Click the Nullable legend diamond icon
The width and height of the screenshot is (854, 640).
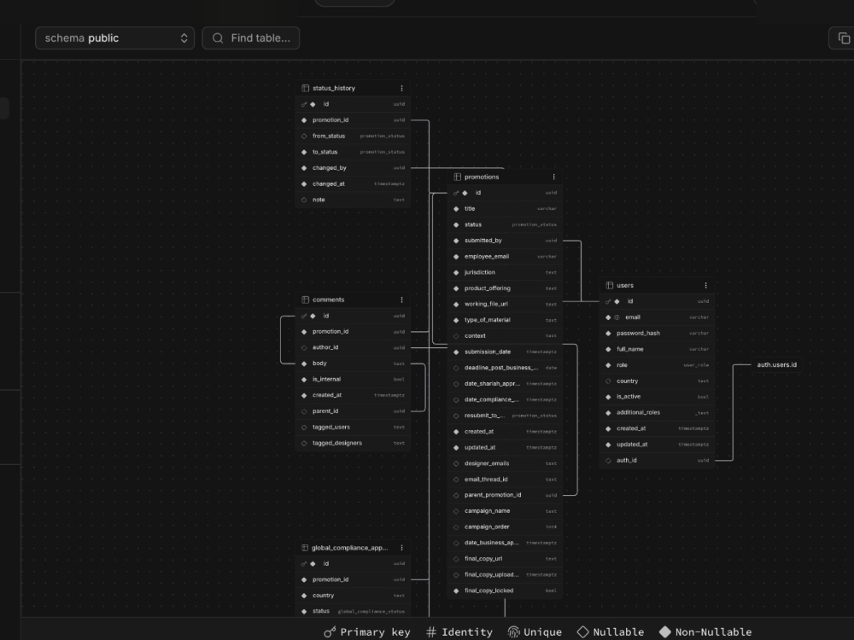tap(582, 631)
